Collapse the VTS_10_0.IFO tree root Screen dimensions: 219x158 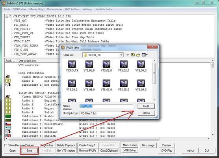[7, 17]
